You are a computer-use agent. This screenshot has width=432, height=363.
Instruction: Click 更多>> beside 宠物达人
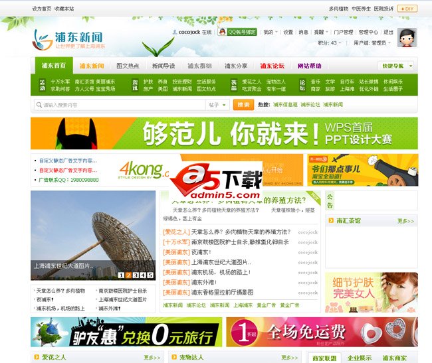coord(289,357)
